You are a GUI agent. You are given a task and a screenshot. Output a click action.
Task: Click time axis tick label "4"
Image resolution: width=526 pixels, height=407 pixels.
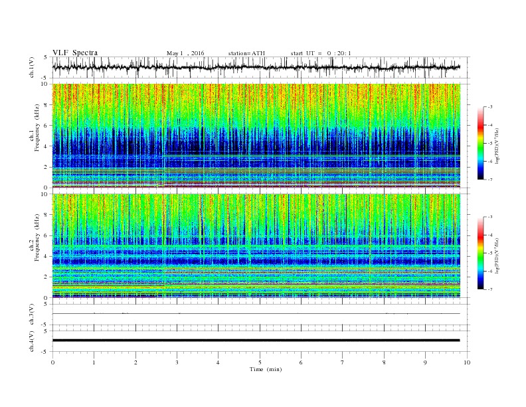coord(219,362)
